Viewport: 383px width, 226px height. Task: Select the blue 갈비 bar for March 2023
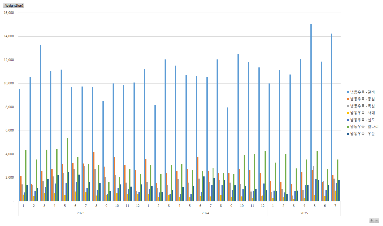[41, 123]
